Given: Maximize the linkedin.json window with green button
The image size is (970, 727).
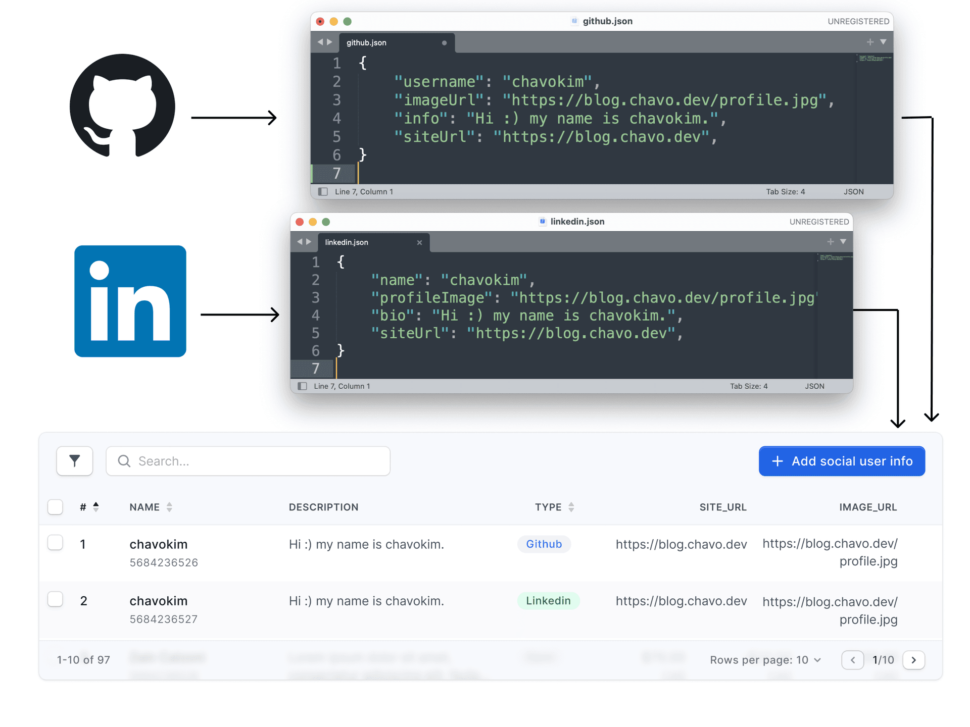Looking at the screenshot, I should coord(326,222).
